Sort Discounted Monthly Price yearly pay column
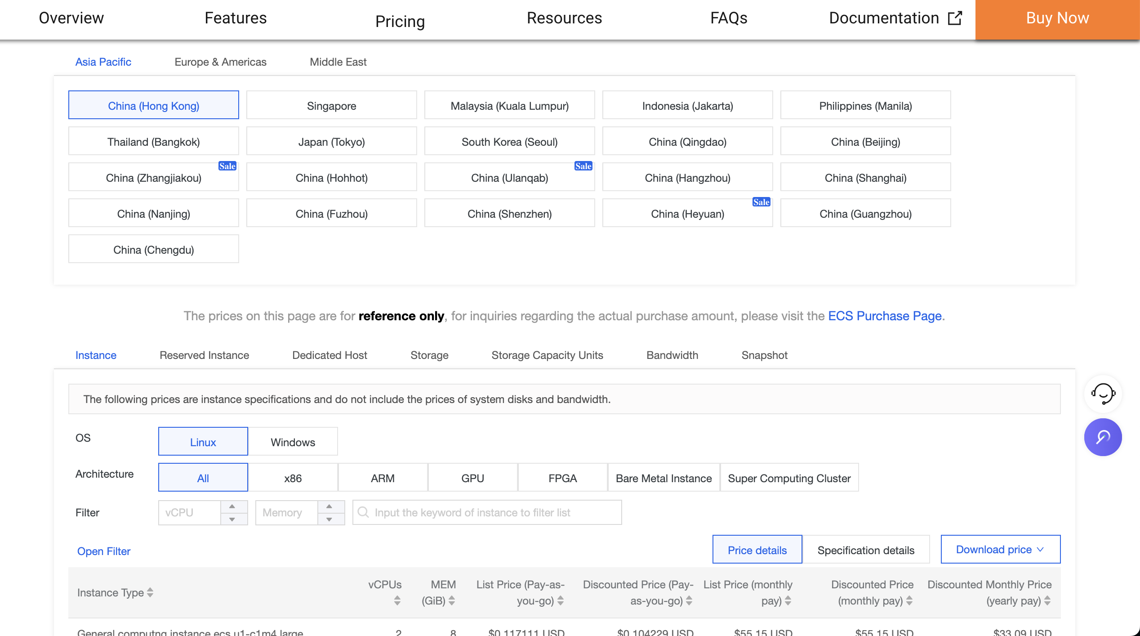The width and height of the screenshot is (1140, 636). tap(1047, 600)
